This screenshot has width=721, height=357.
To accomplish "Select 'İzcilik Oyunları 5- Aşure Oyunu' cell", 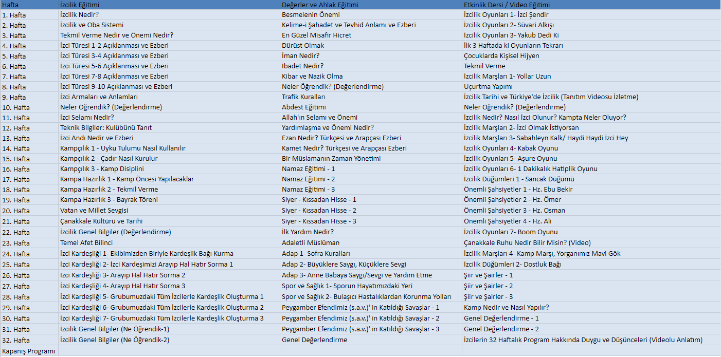I will 591,159.
